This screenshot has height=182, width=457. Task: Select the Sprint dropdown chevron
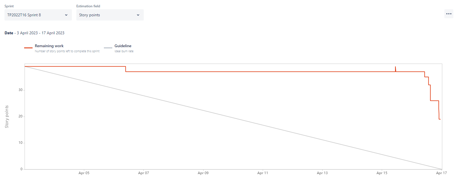(66, 15)
